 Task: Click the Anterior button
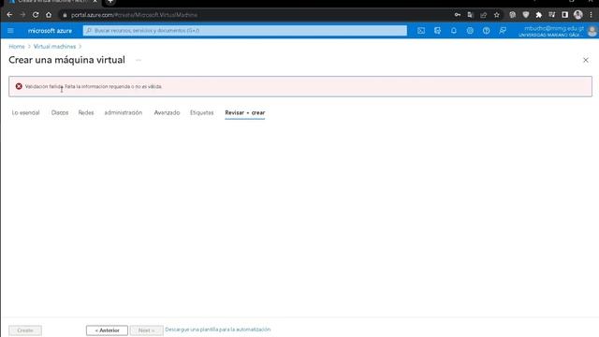[107, 330]
